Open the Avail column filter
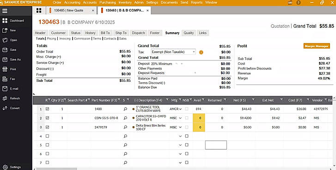This screenshot has height=170, width=336. tap(203, 100)
